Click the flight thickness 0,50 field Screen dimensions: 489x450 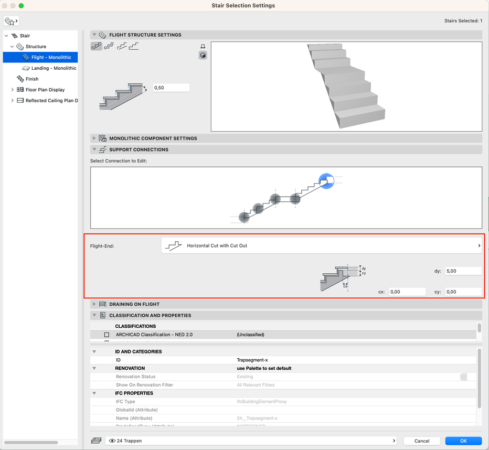(171, 88)
